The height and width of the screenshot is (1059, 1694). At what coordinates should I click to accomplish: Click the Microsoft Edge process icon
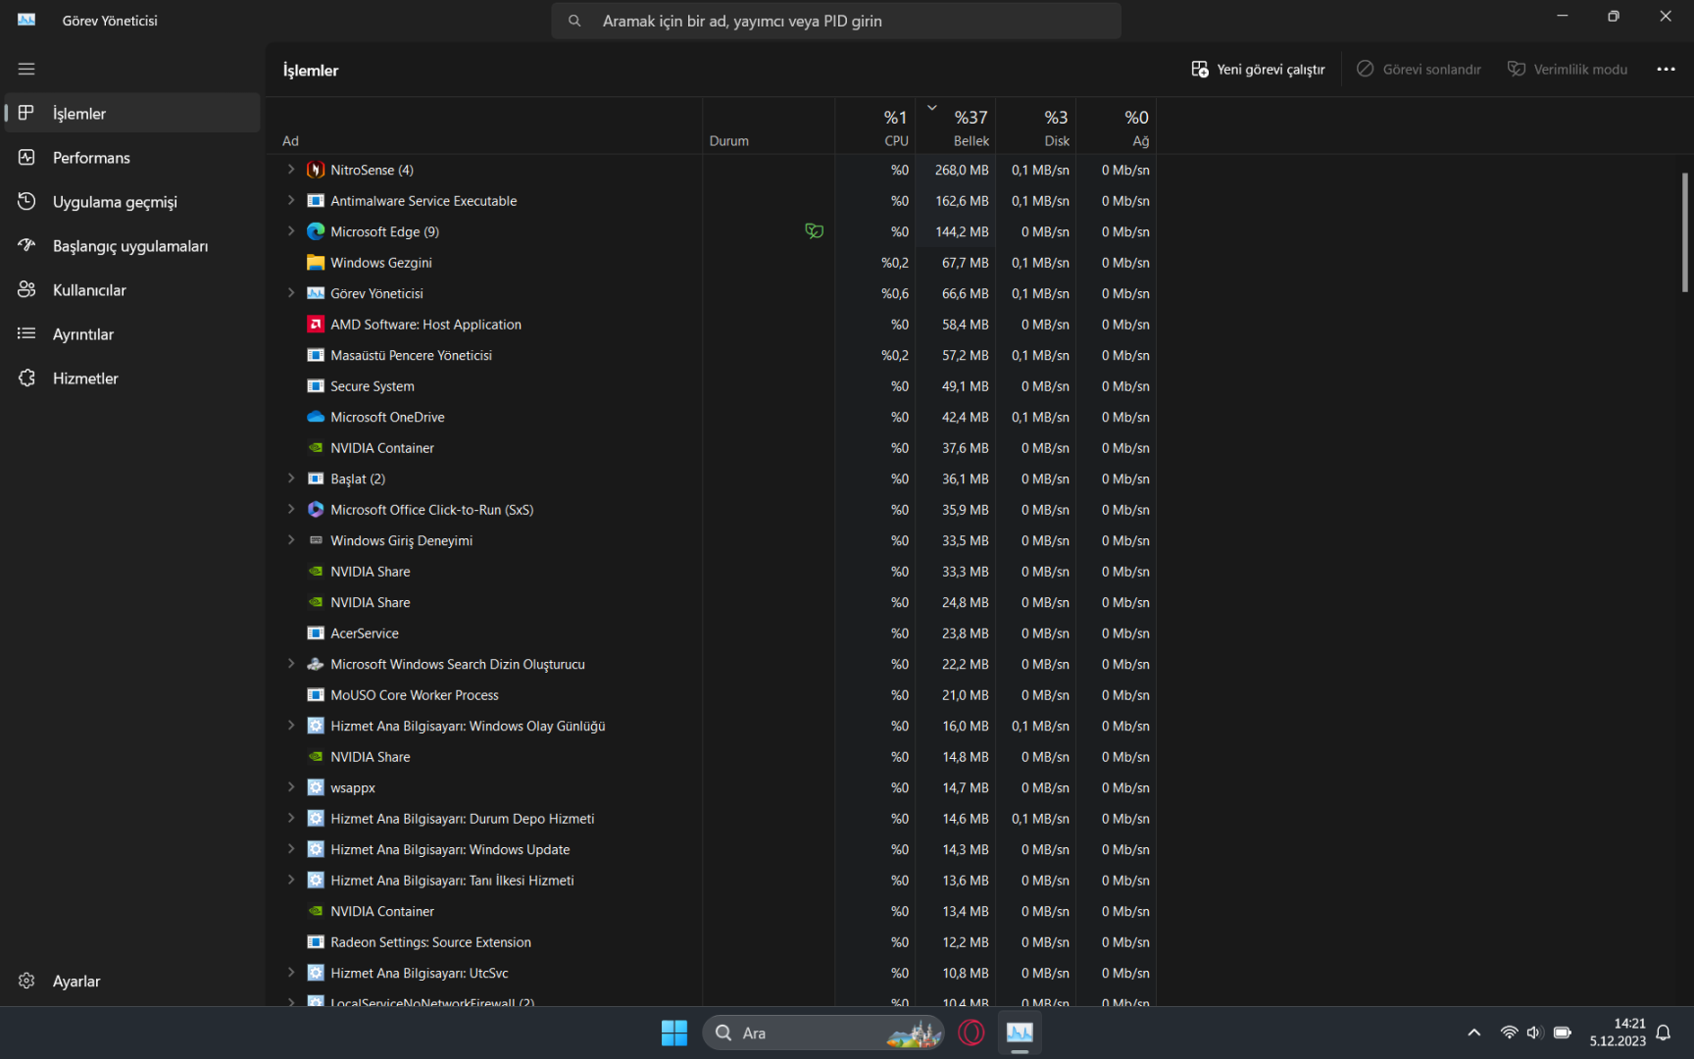click(x=316, y=231)
